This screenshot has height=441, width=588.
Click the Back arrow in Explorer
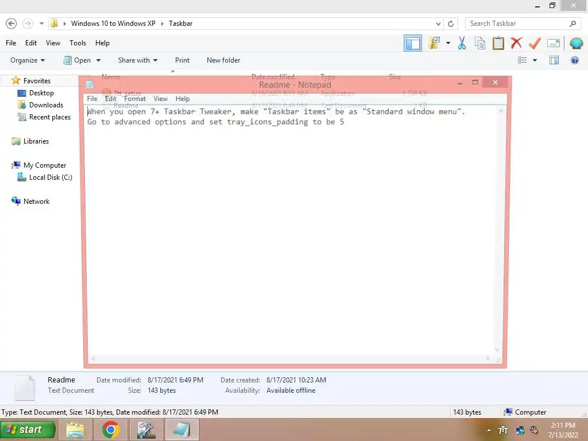[11, 24]
